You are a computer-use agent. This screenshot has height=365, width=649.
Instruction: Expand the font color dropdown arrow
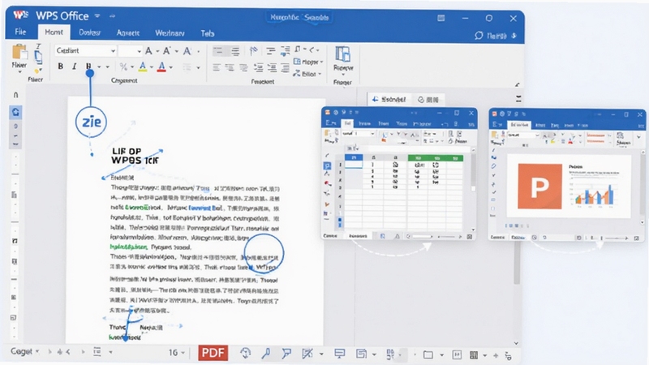[x=171, y=67]
